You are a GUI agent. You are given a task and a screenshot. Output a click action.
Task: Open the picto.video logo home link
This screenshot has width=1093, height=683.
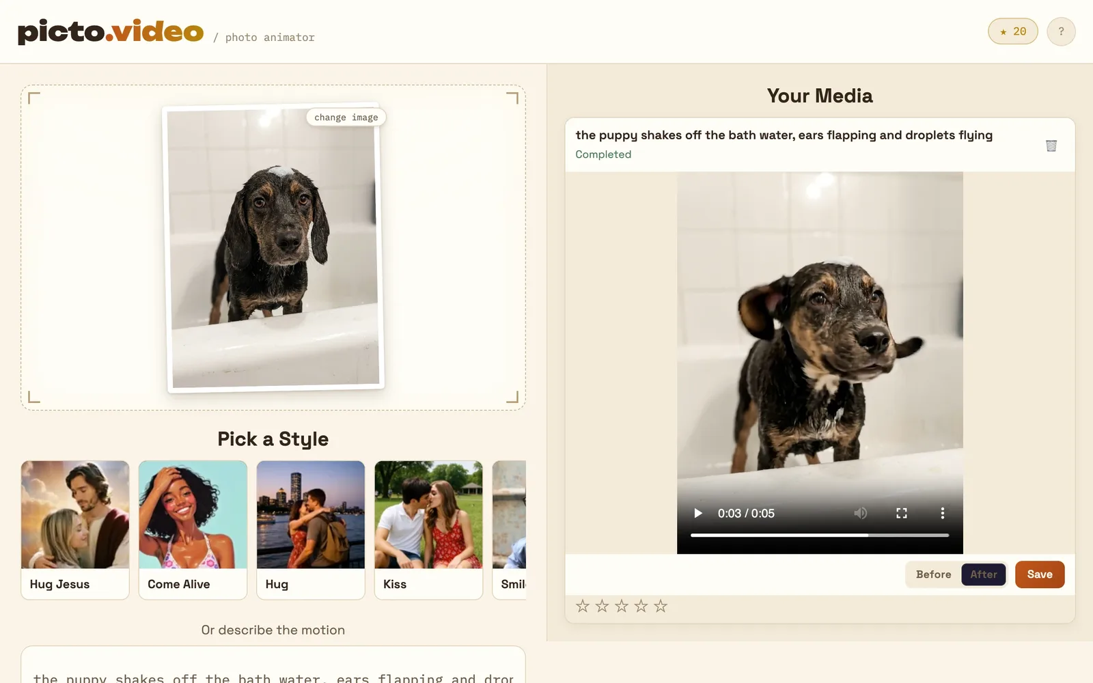pyautogui.click(x=111, y=31)
